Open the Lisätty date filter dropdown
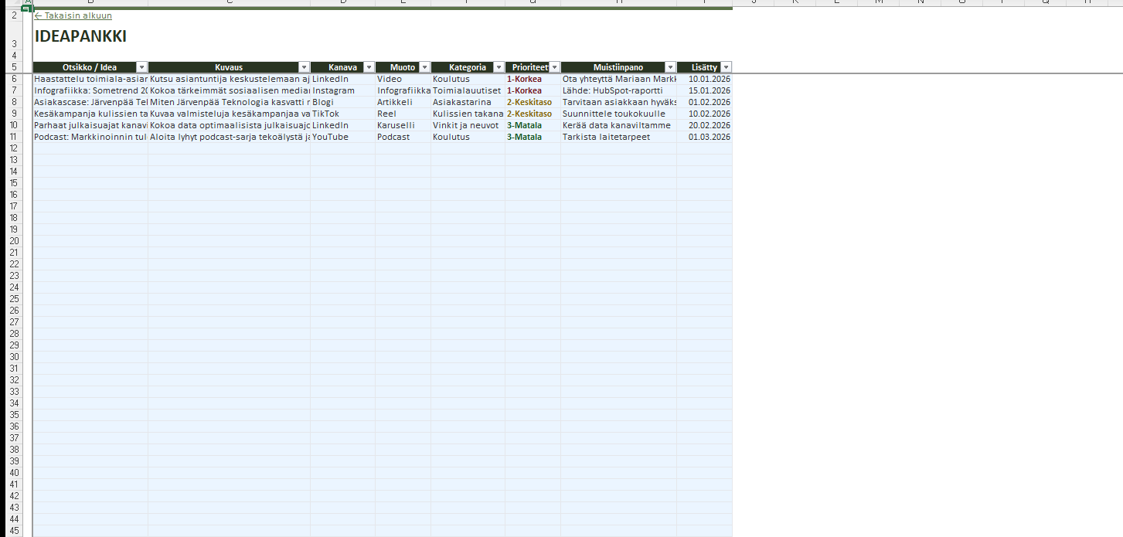 [x=726, y=67]
